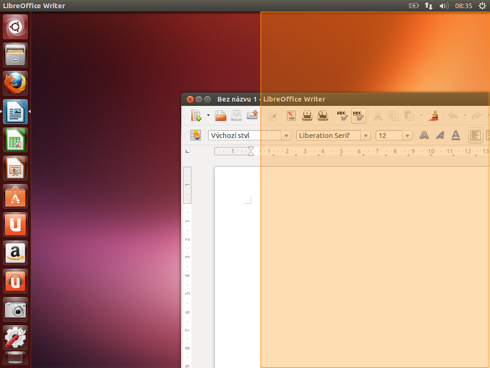Open the clock menu showing 08:35
Viewport: 490px width, 368px height.
(463, 6)
